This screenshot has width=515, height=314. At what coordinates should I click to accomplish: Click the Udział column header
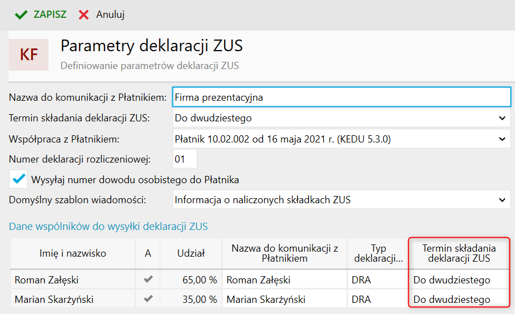191,253
